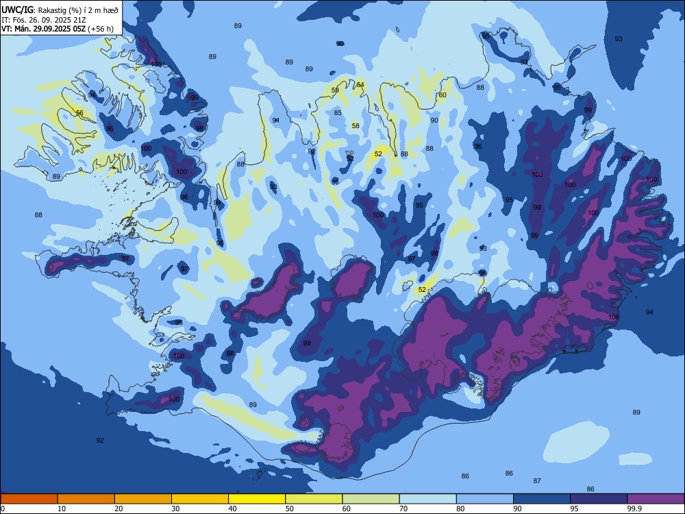
Task: Click the map value '58' in the north
Action: (x=356, y=126)
